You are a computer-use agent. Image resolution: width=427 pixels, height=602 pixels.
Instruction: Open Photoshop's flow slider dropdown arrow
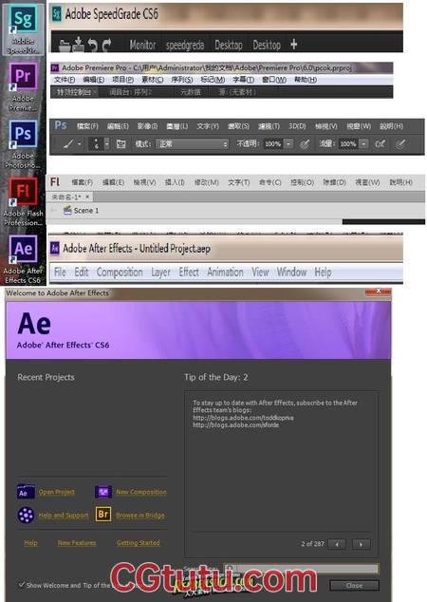[x=363, y=144]
